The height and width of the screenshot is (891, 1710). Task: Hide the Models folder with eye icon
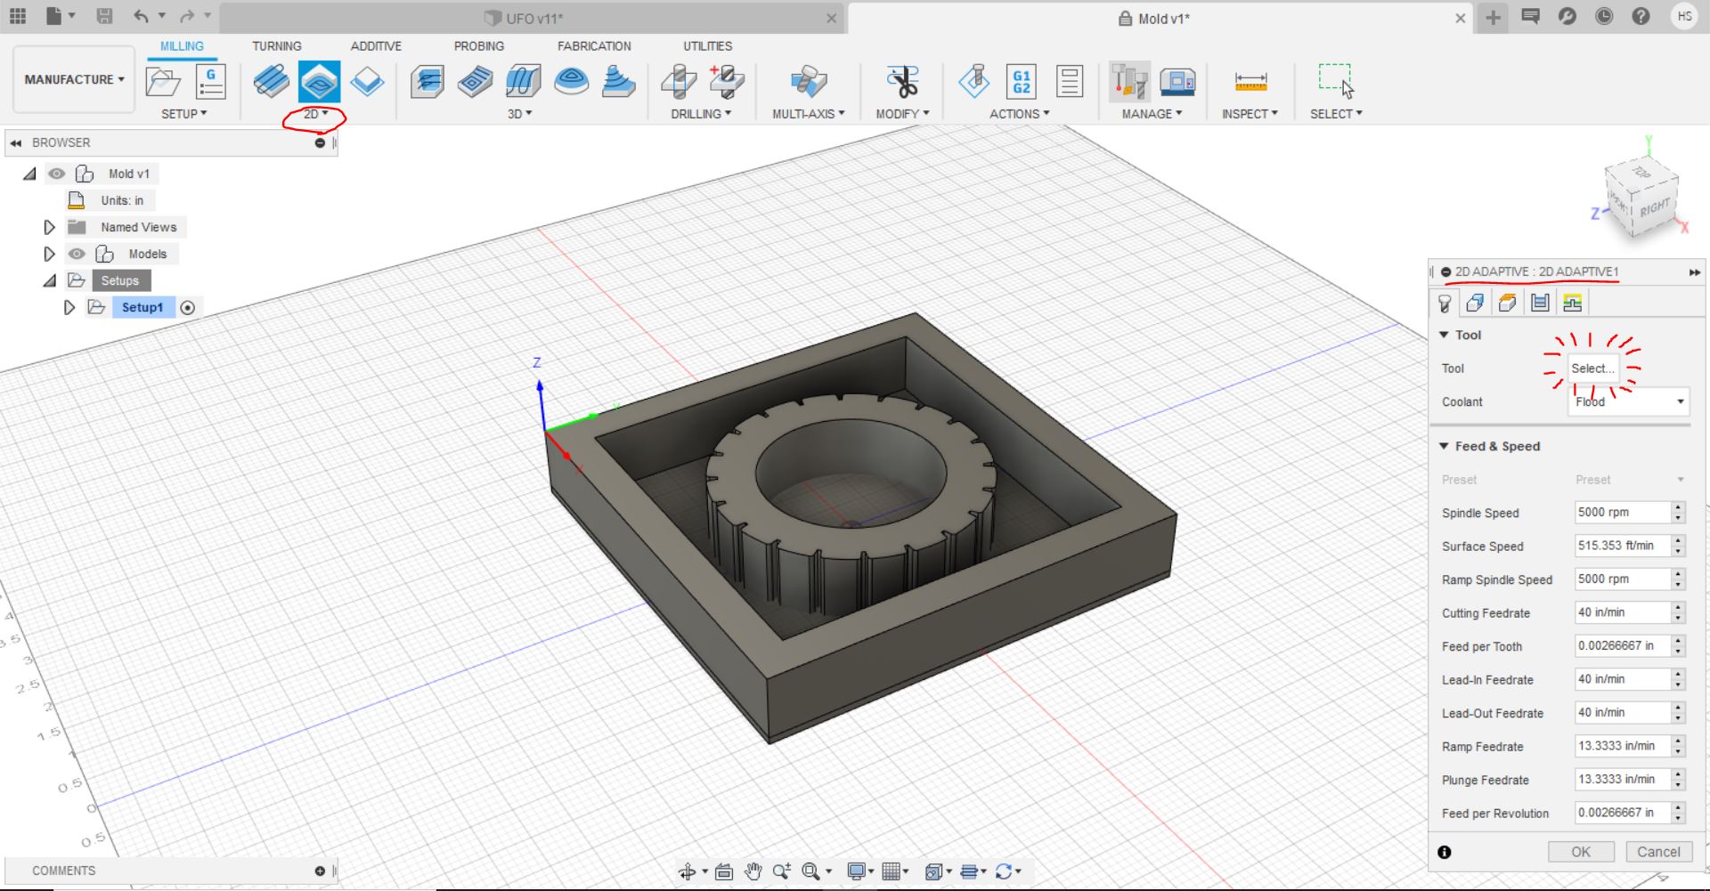(77, 254)
